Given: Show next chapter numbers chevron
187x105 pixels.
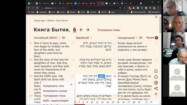Looking at the screenshot, I should [x=146, y=102].
